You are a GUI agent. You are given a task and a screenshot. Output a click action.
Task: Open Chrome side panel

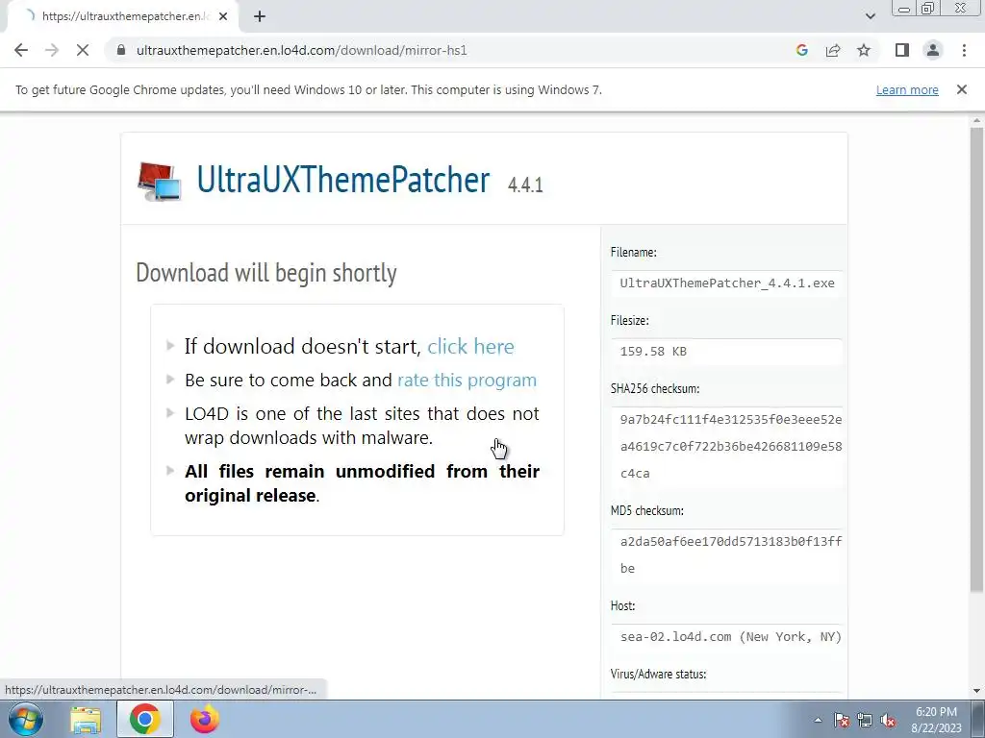tap(902, 50)
